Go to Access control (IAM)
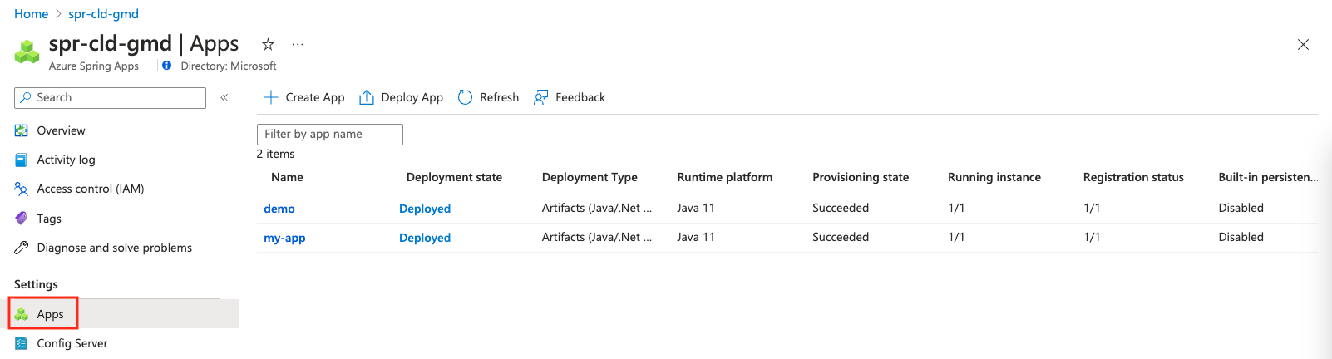This screenshot has width=1332, height=359. 90,189
